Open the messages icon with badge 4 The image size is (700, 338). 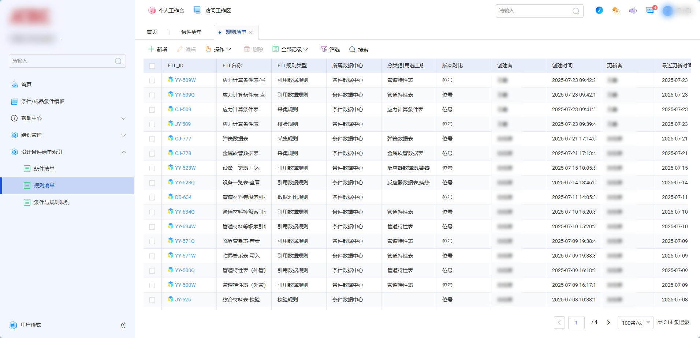(x=651, y=10)
